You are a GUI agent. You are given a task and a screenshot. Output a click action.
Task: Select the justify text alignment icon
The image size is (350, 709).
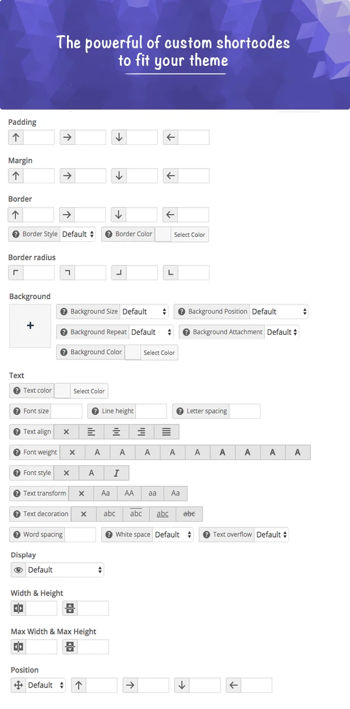coord(165,431)
